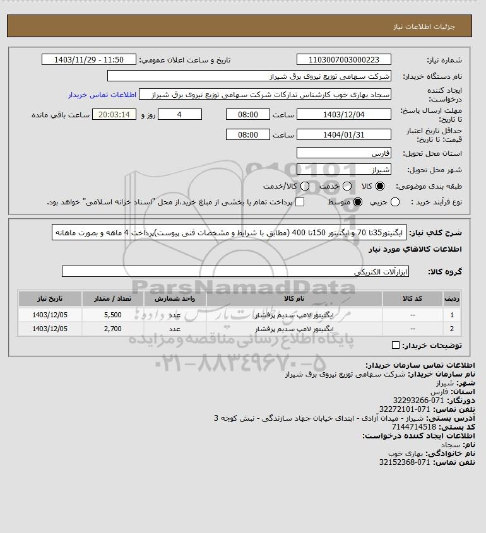Click the price validity hour 08:00 field
Image resolution: width=486 pixels, height=533 pixels.
pyautogui.click(x=248, y=134)
